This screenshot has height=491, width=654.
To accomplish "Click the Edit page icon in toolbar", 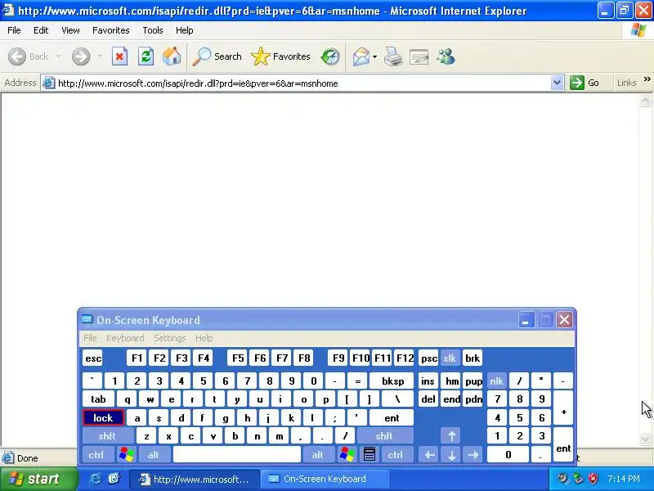I will point(419,56).
